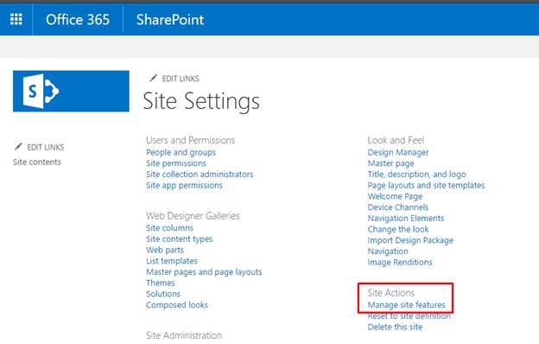
Task: Open Site contents in sidebar
Action: [x=37, y=162]
